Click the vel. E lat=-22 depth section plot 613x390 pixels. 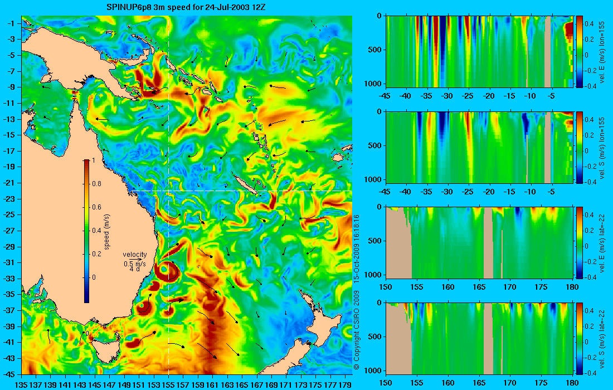pos(479,243)
